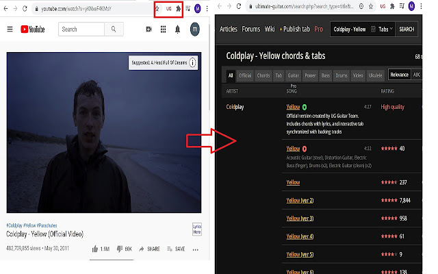Select the Official filter tab

pyautogui.click(x=245, y=75)
